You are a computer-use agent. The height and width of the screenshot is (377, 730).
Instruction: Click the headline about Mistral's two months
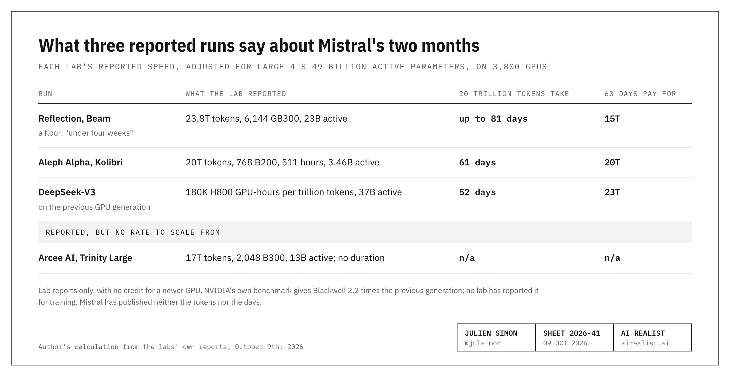point(259,46)
